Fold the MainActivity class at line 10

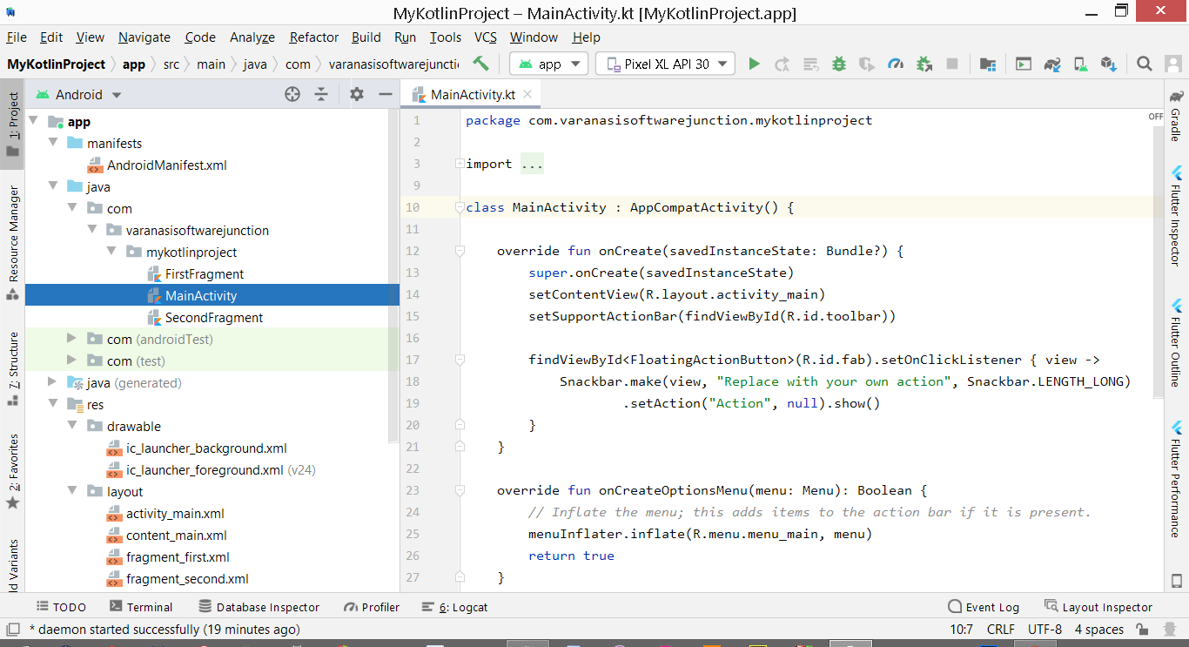[459, 207]
